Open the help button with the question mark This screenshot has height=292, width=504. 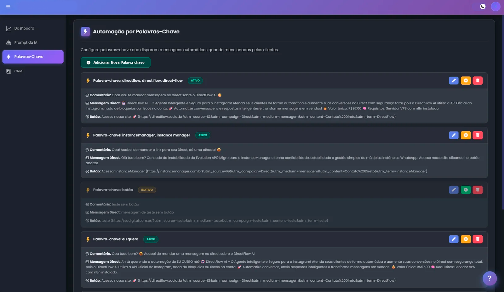[x=489, y=278]
